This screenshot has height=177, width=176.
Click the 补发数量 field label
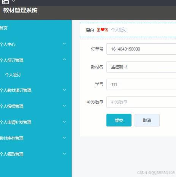coord(95,102)
